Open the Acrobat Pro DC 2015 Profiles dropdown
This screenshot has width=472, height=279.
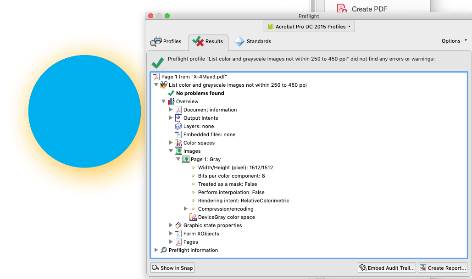pyautogui.click(x=308, y=26)
